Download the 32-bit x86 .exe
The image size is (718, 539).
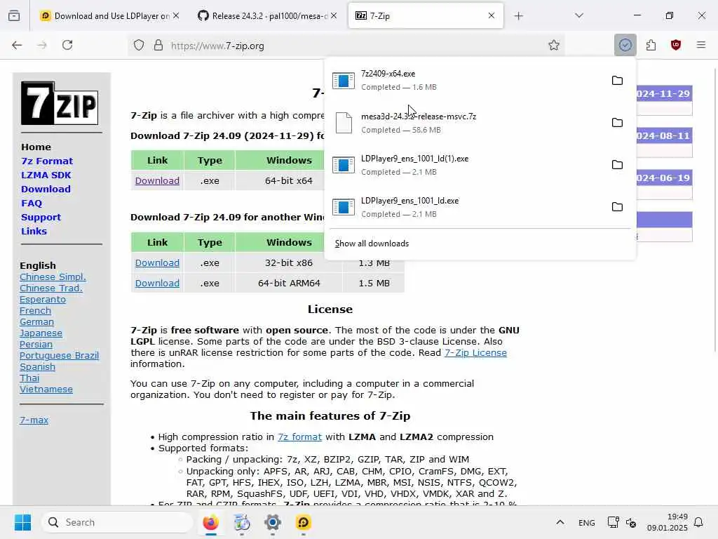pyautogui.click(x=157, y=262)
